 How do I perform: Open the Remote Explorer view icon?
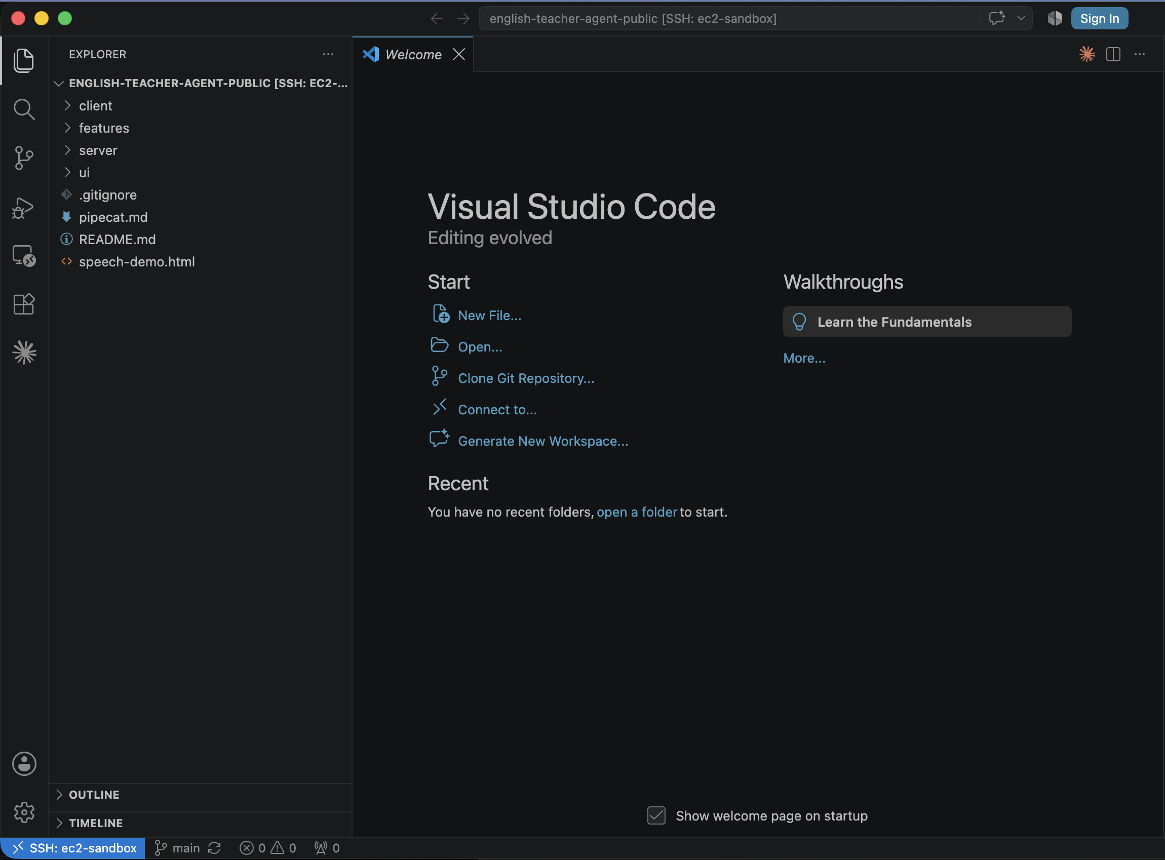click(24, 256)
